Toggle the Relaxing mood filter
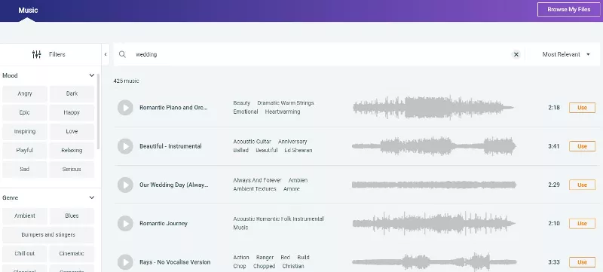The image size is (603, 272). [72, 150]
